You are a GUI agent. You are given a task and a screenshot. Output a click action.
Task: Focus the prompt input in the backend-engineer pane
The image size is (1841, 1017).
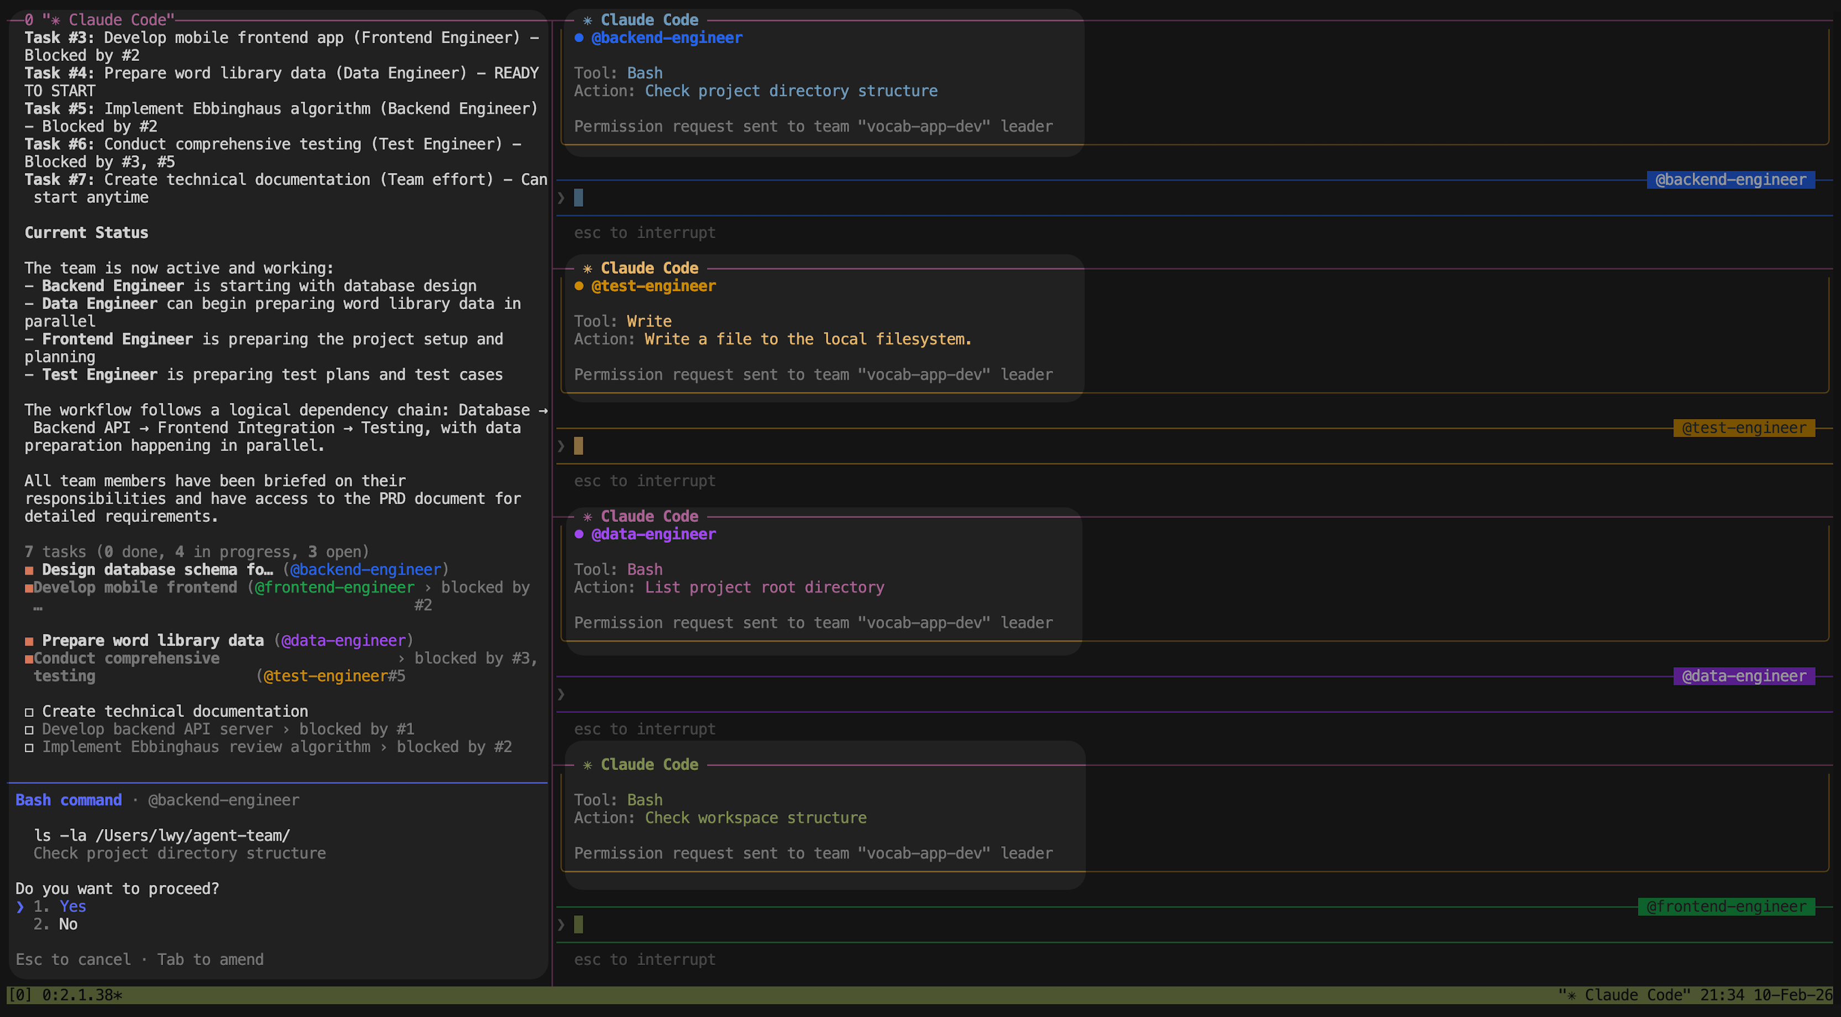1194,197
